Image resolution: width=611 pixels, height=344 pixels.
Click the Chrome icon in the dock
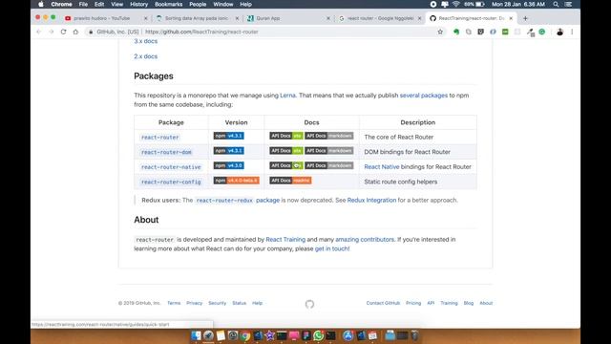[245, 335]
